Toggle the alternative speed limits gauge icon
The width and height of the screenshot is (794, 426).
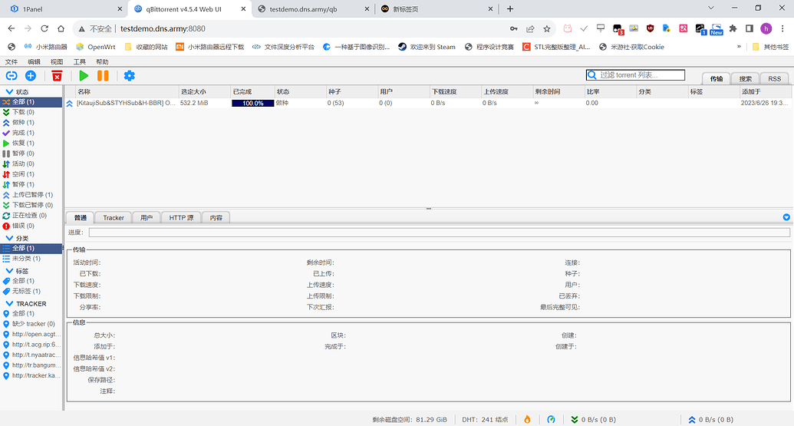tap(551, 419)
